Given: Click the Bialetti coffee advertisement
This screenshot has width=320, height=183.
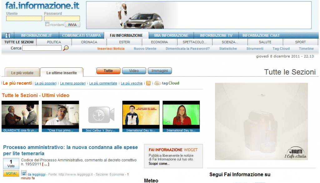Looking at the screenshot, I should point(261,121).
